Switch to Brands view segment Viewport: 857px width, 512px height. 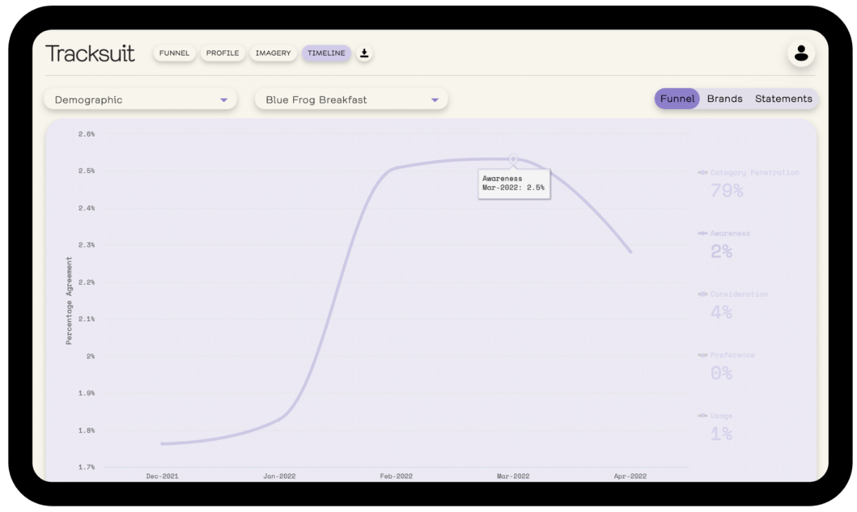[x=725, y=99]
